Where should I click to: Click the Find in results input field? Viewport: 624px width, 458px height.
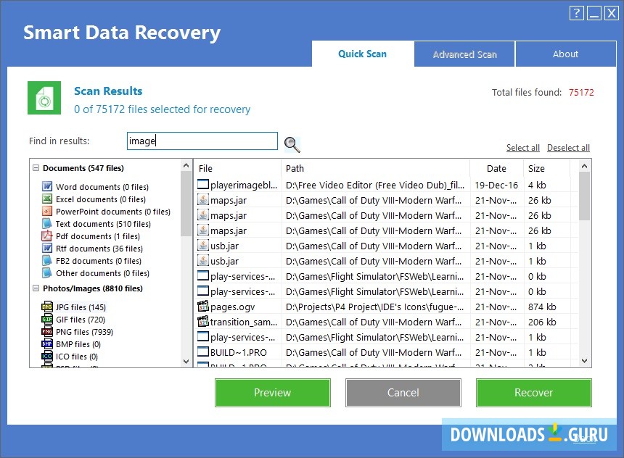tap(202, 141)
